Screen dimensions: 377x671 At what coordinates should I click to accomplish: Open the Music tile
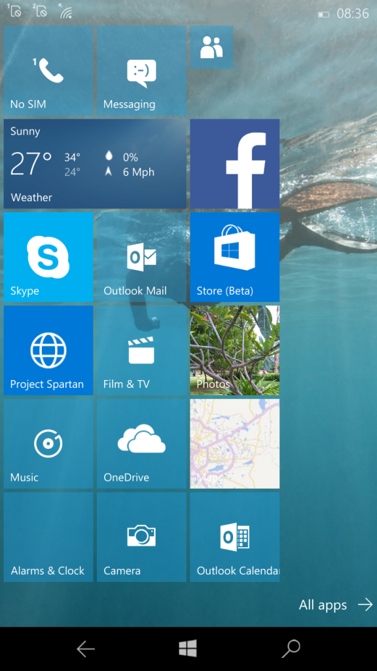coord(48,444)
